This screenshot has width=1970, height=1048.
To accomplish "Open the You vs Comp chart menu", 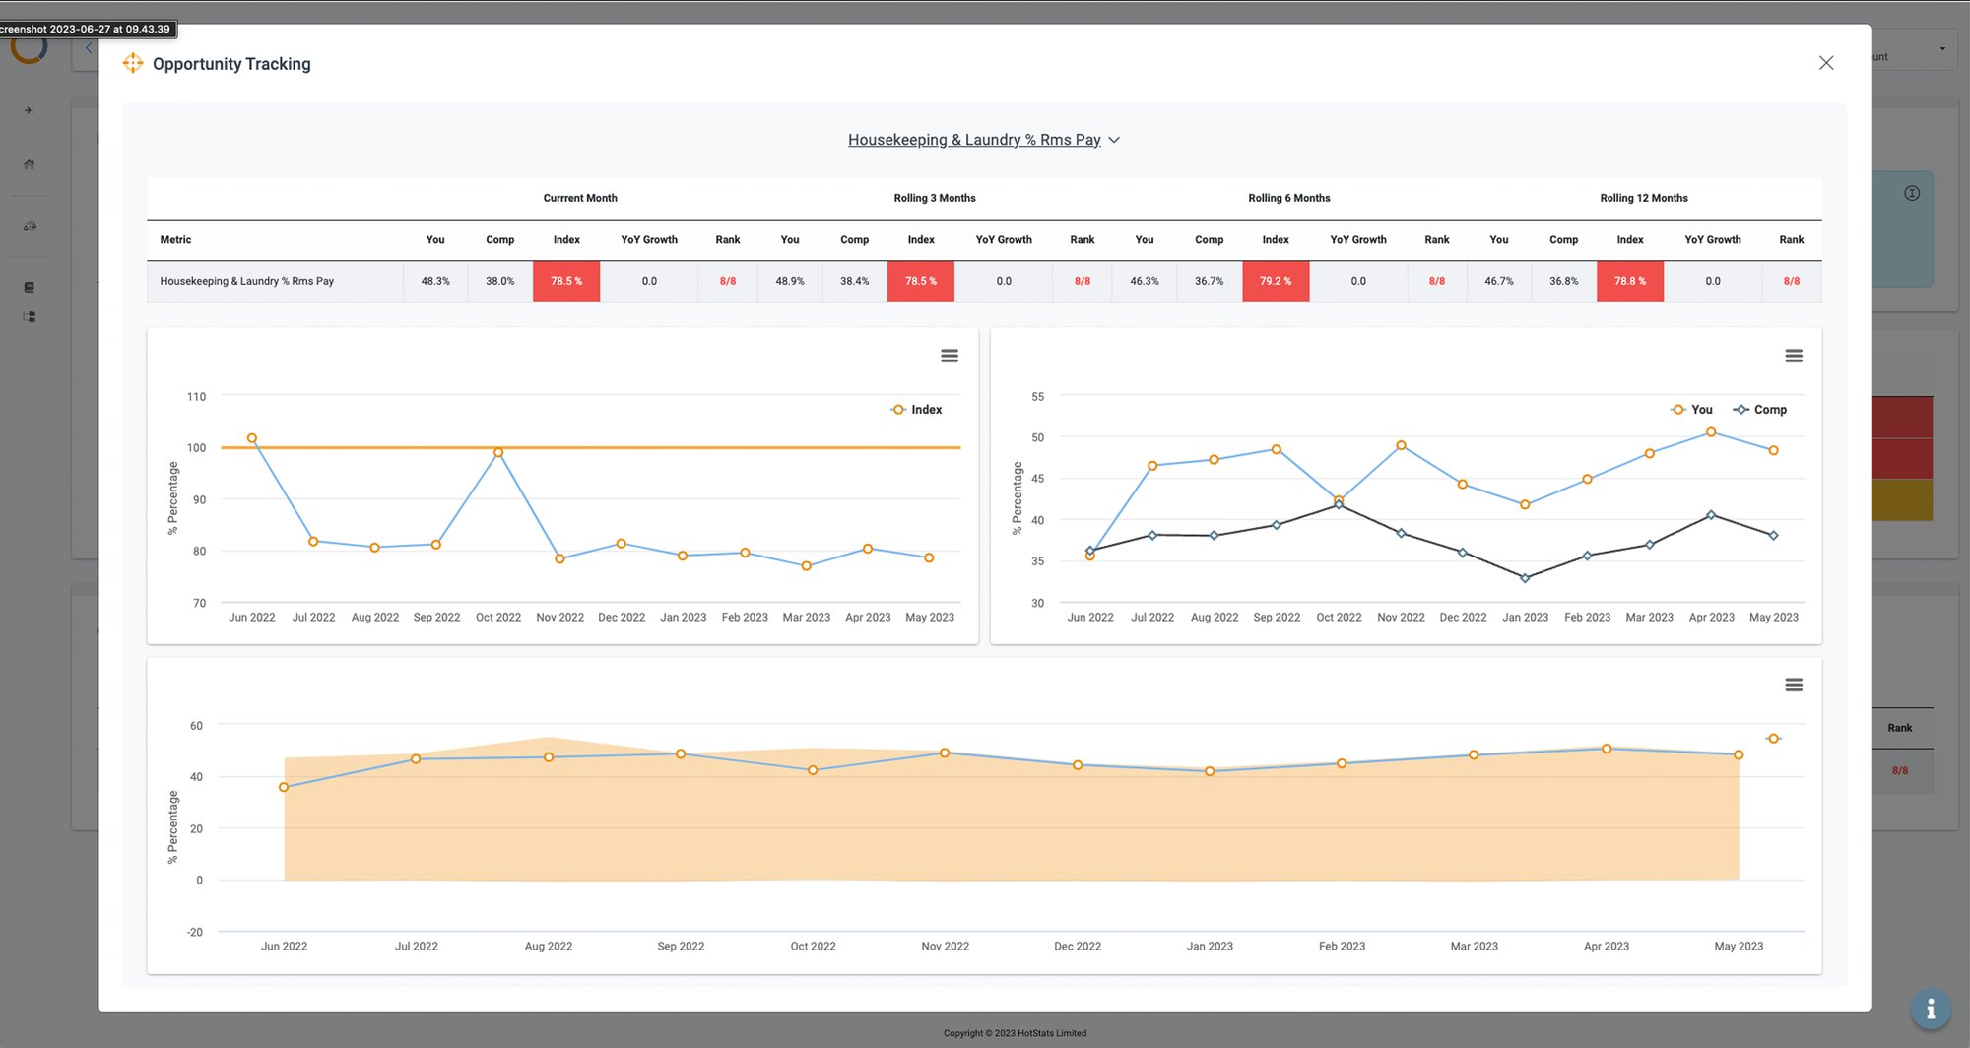I will tap(1794, 356).
